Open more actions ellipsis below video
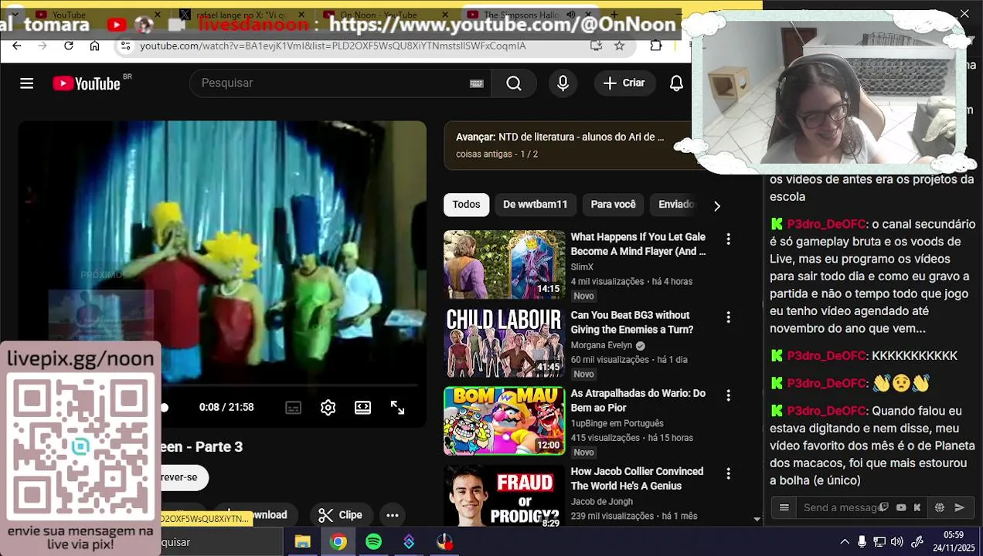This screenshot has height=556, width=983. click(x=392, y=515)
